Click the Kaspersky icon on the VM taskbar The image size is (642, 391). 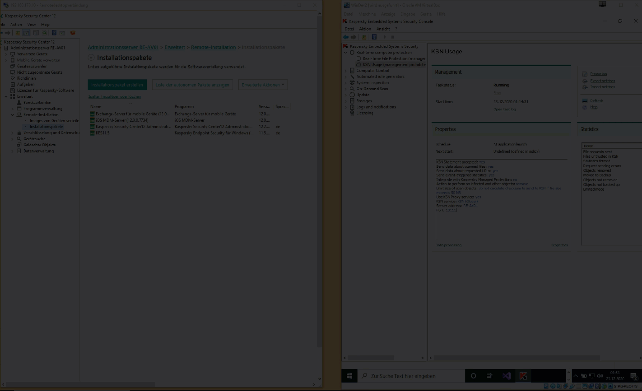(x=523, y=376)
